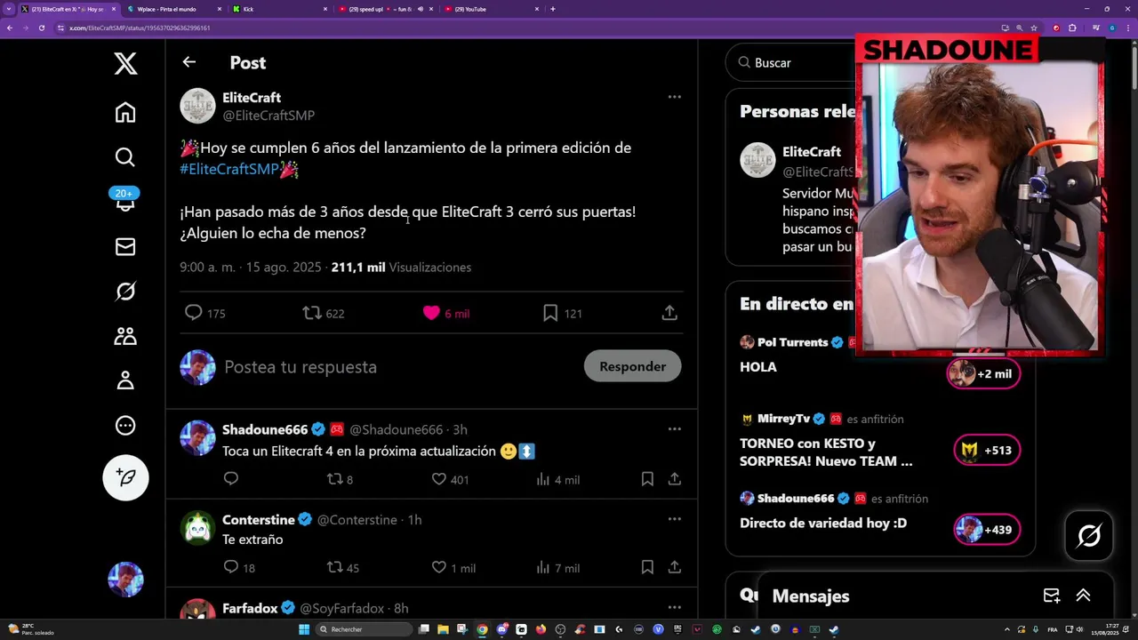
Task: Expand the Mensajes drawer
Action: click(x=1083, y=596)
